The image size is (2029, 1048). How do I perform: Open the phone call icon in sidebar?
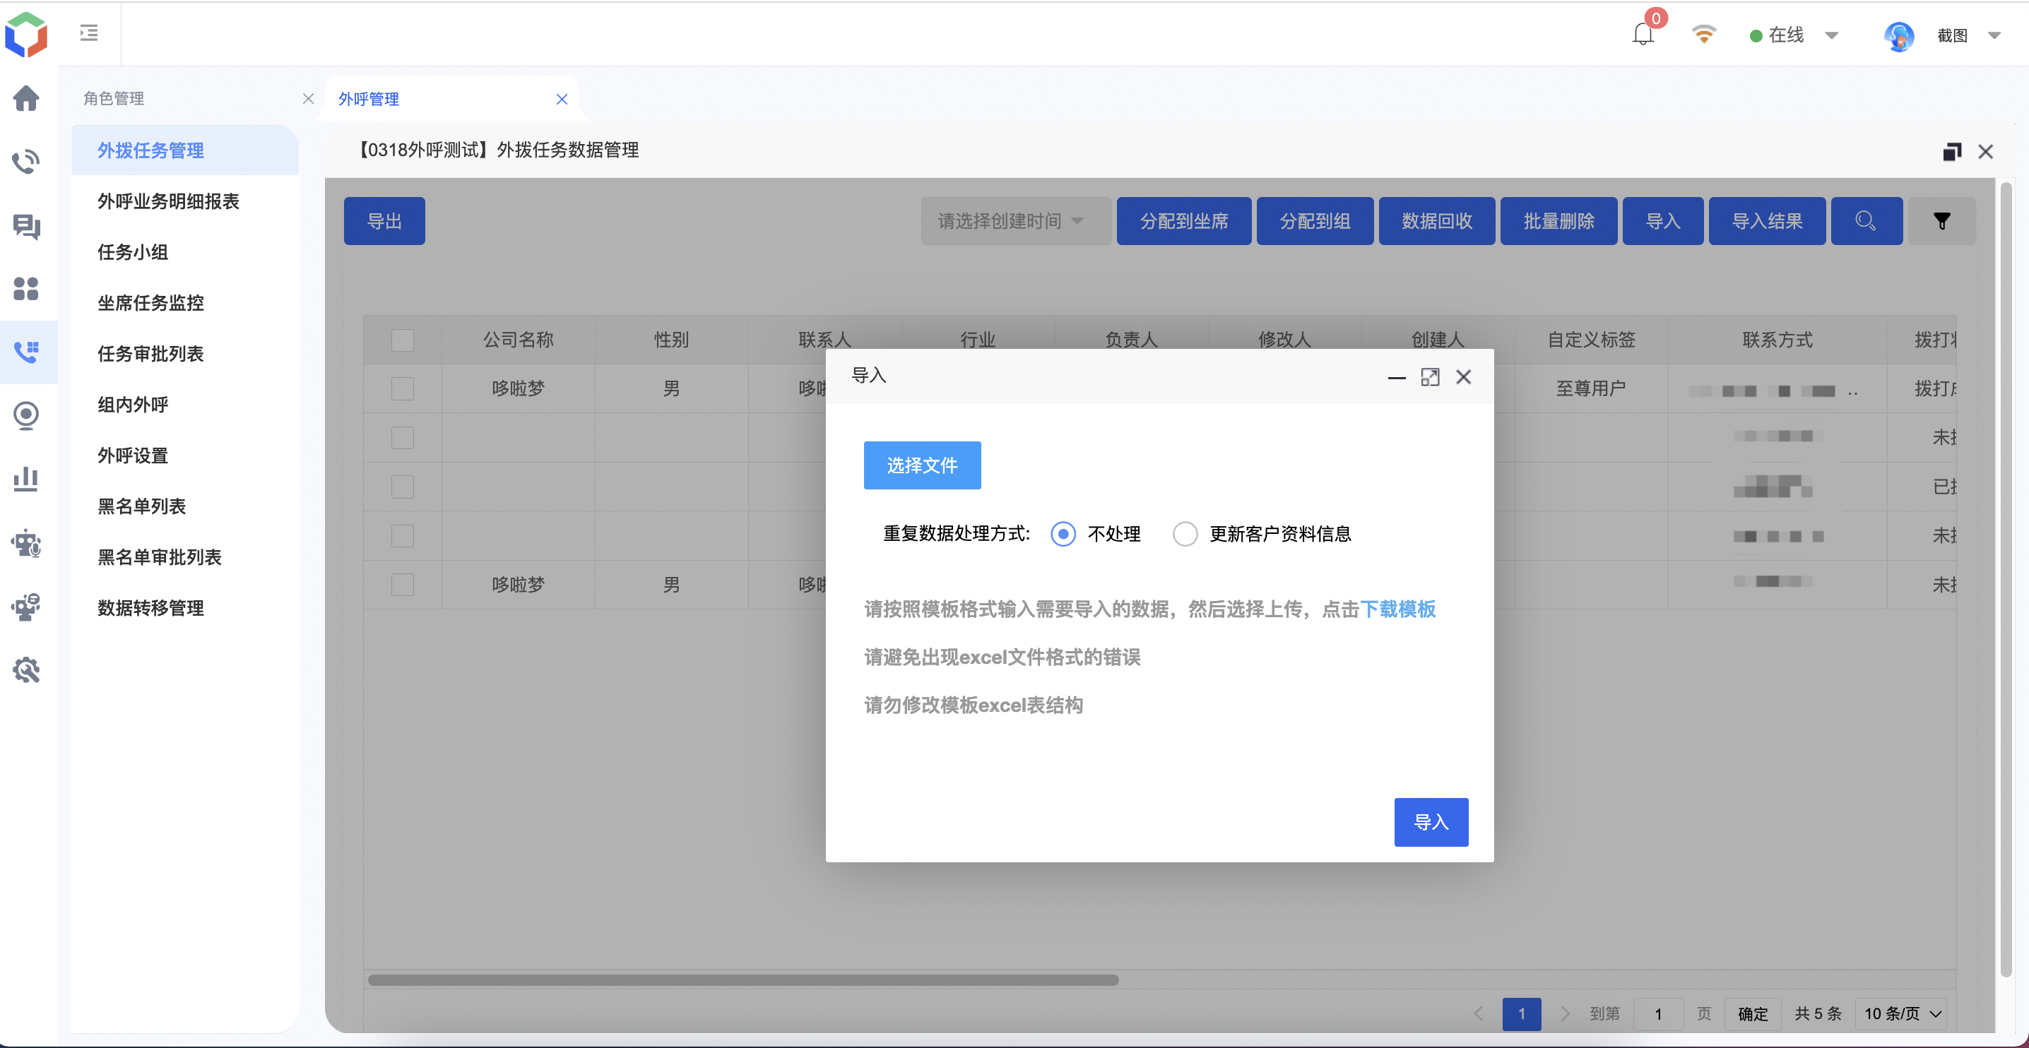click(26, 162)
